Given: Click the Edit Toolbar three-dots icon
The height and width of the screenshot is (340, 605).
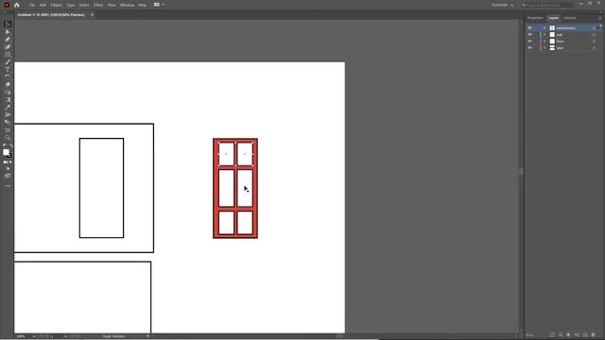Looking at the screenshot, I should 8,186.
